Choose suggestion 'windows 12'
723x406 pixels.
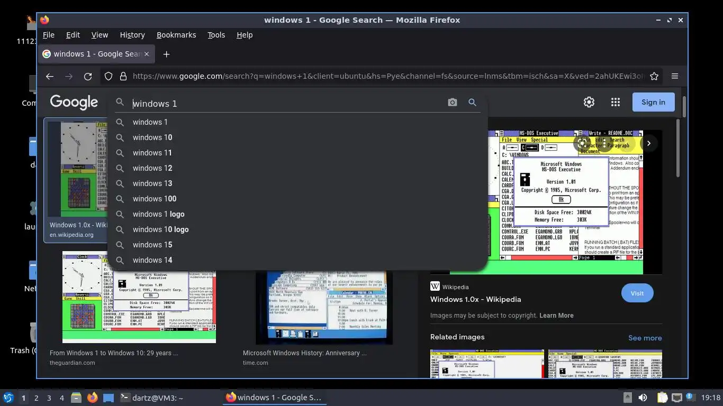[x=297, y=168]
